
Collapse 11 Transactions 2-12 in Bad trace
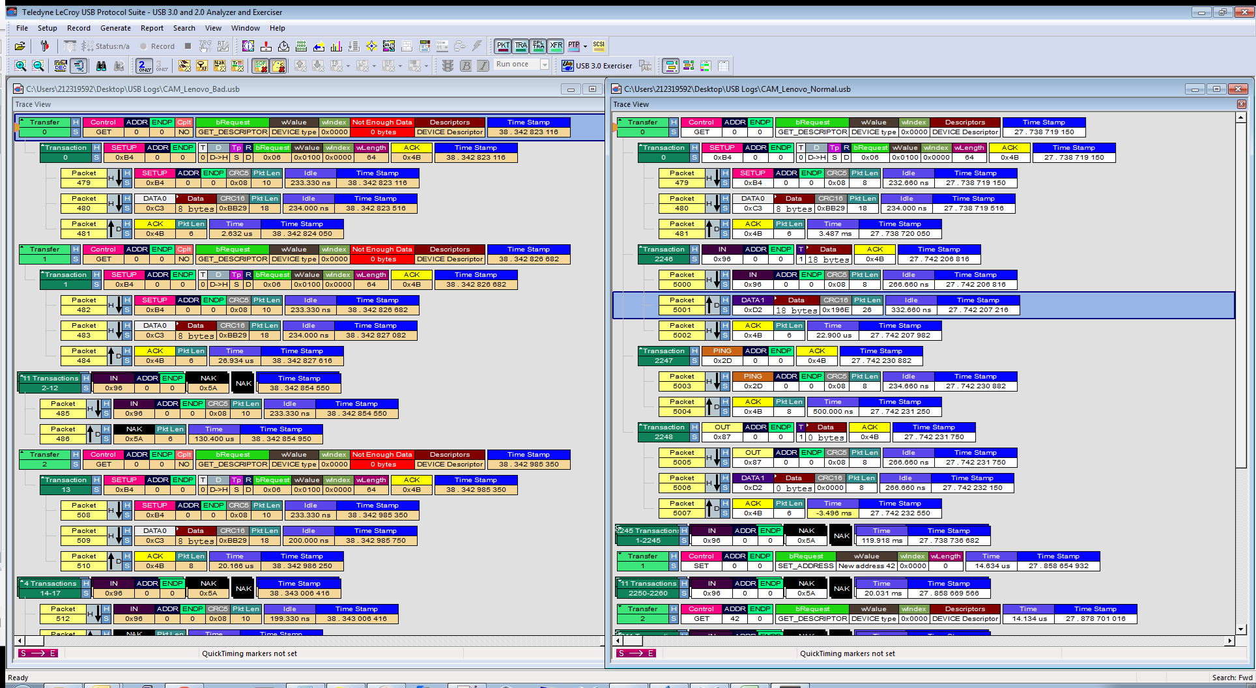coord(22,377)
